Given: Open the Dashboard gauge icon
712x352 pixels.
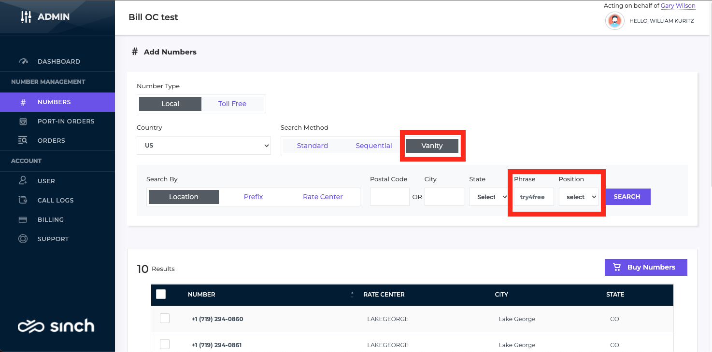Looking at the screenshot, I should [23, 61].
